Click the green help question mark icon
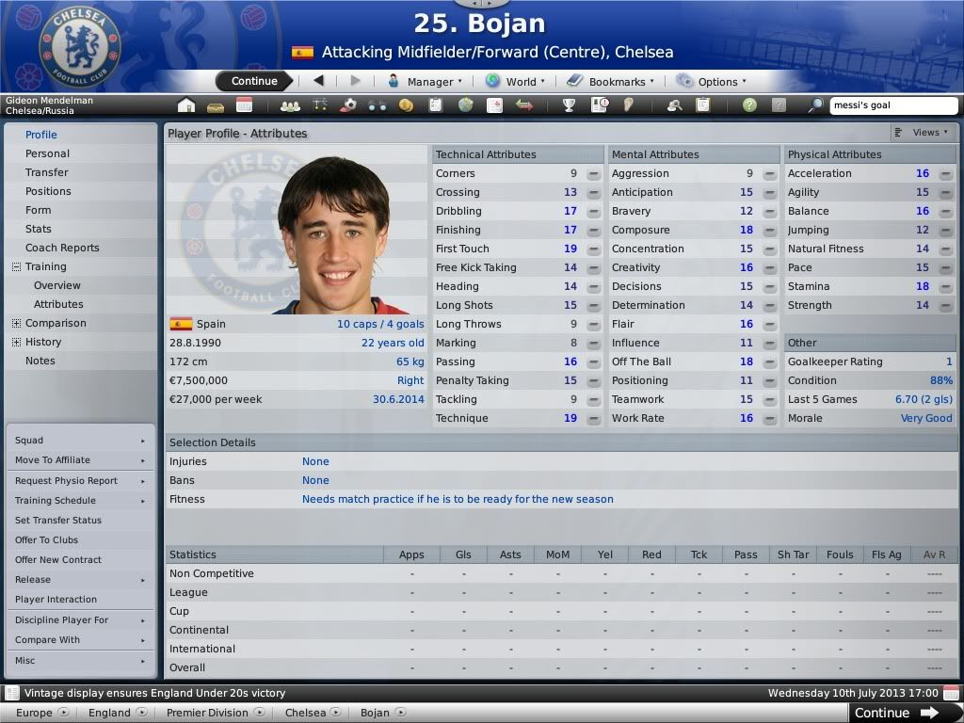 (x=749, y=105)
